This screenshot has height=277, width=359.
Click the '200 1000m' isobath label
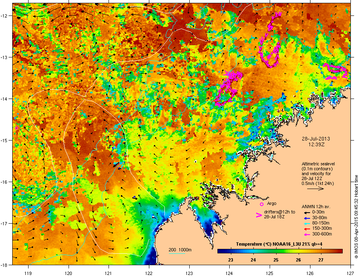coord(180,250)
